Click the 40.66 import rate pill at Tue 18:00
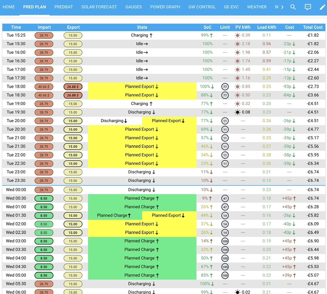The width and height of the screenshot is (327, 294). [44, 87]
